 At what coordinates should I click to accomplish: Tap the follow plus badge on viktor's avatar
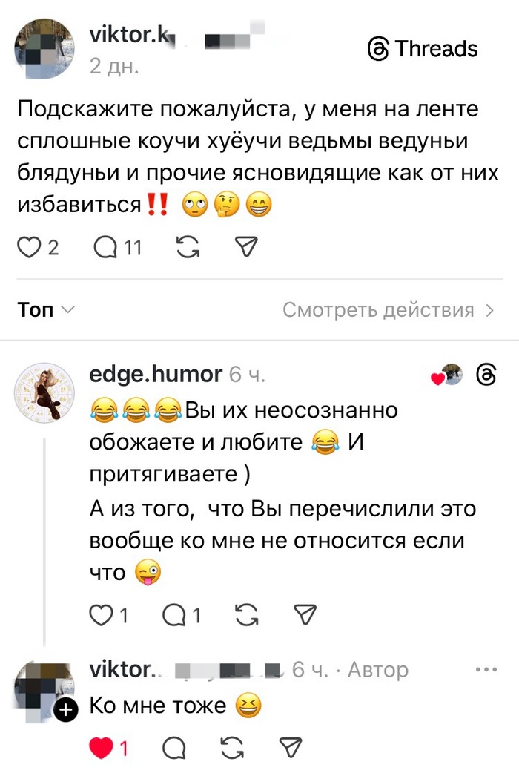pyautogui.click(x=67, y=709)
